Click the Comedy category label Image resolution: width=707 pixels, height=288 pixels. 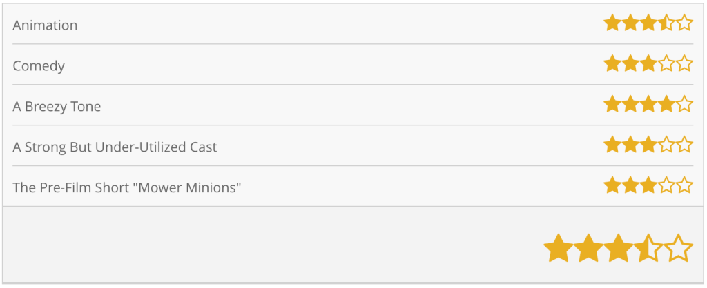click(39, 66)
